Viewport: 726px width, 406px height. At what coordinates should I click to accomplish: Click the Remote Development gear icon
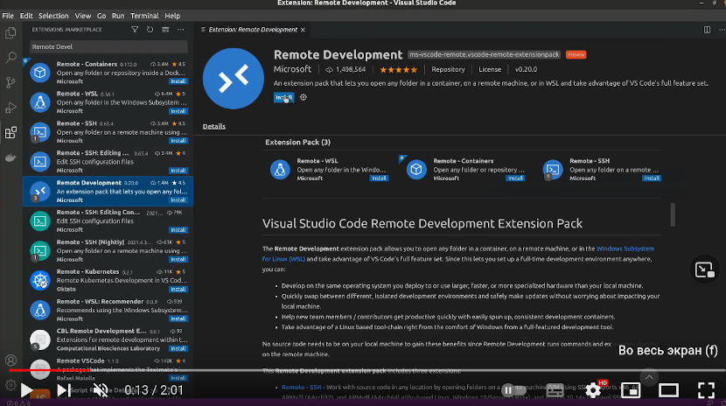(304, 97)
